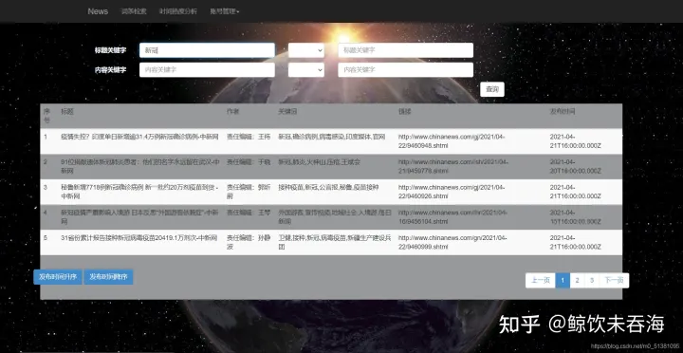Sort results with 发布时间升序 button
Screen dimensions: 683x353
pyautogui.click(x=58, y=277)
